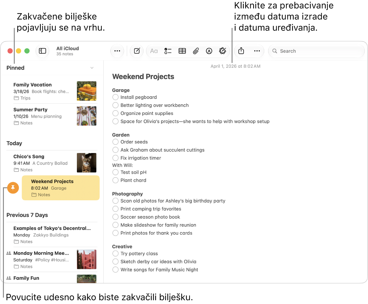
Task: Tick the Try pottery class checkbox
Action: [x=115, y=253]
